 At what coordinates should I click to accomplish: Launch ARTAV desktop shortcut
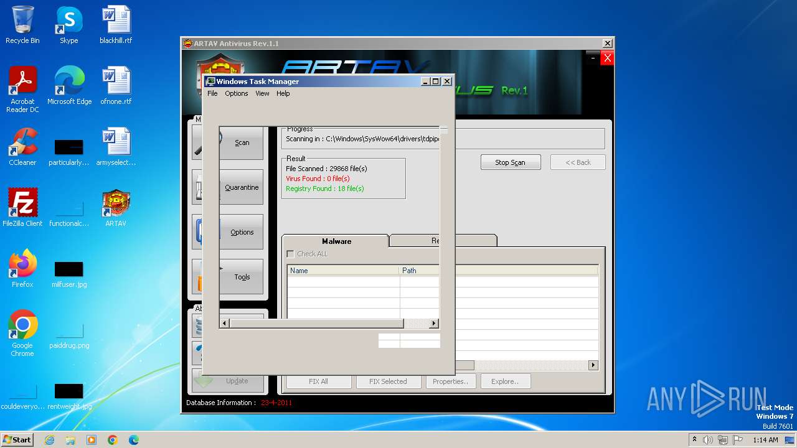116,208
